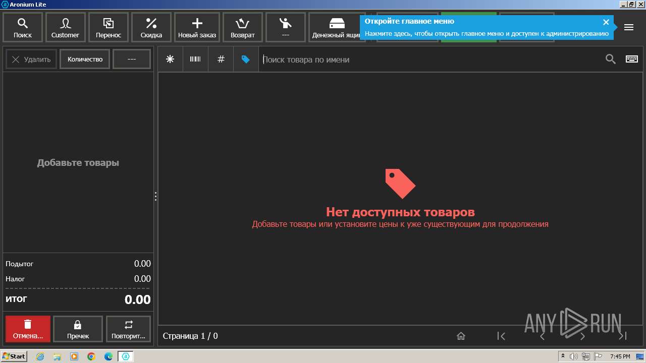Go to home page of products
The image size is (646, 363).
pyautogui.click(x=461, y=336)
